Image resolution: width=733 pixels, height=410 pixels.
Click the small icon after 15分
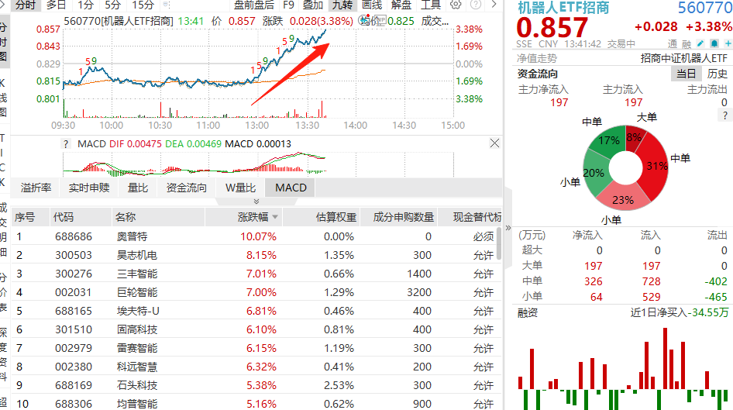coord(166,5)
